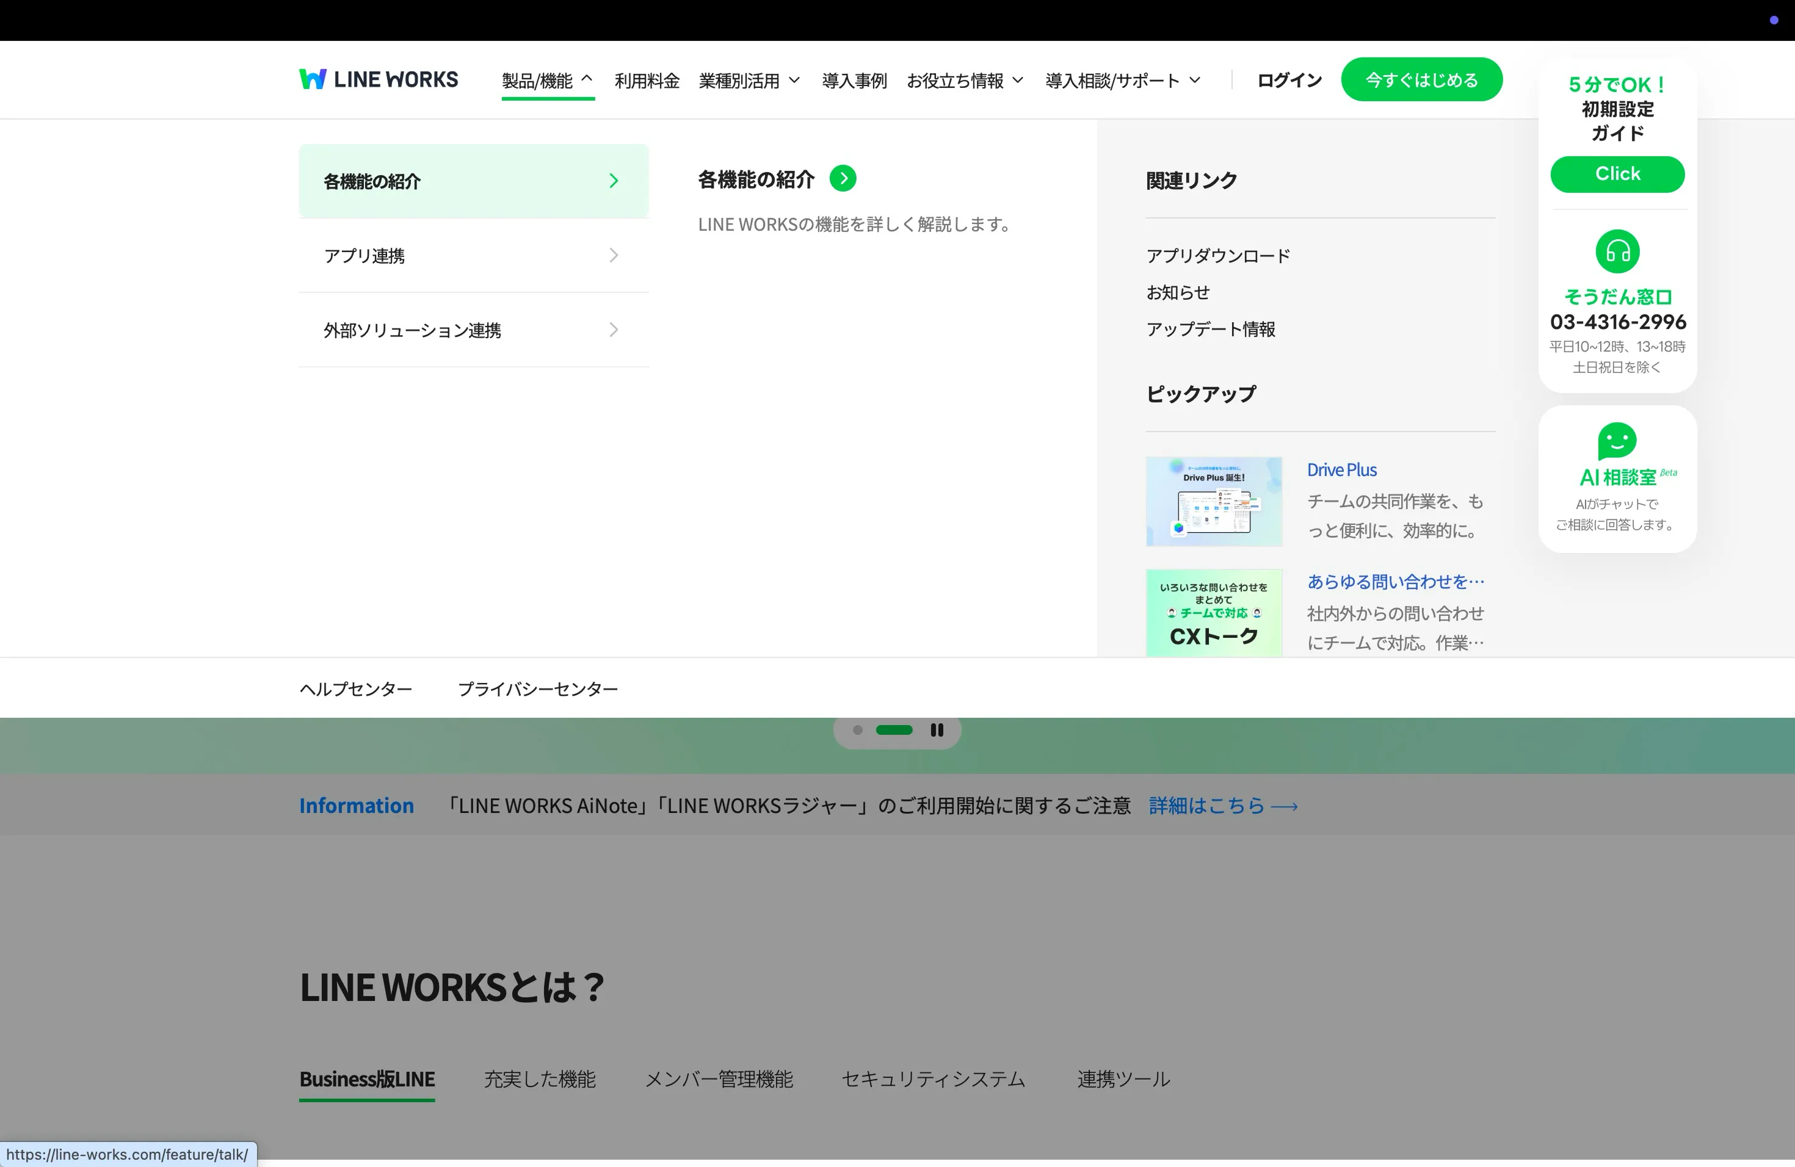Screen dimensions: 1795x1167
Task: Collapse the 製品/機能 menu
Action: click(x=548, y=81)
